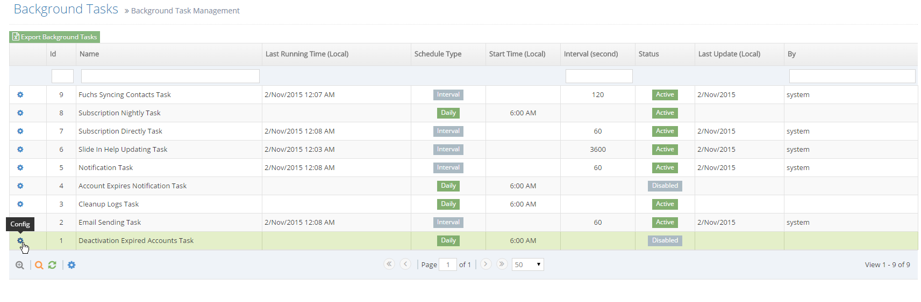Open config for Fuchs Syncing Contacts Task
Image resolution: width=921 pixels, height=302 pixels.
[20, 95]
